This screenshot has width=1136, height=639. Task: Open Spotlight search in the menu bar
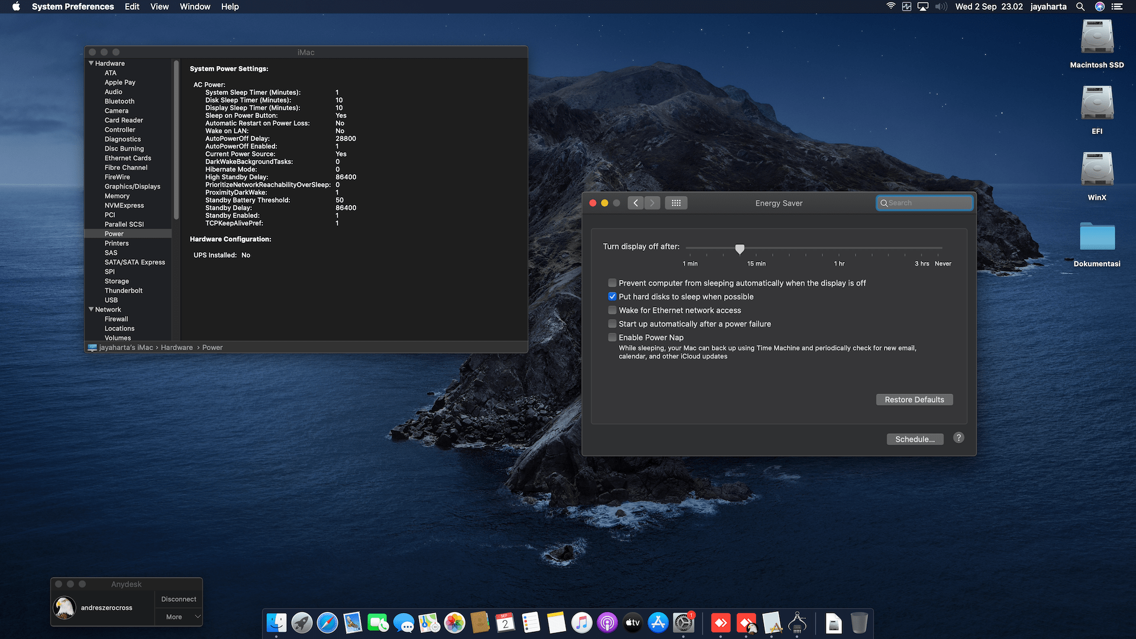point(1080,7)
